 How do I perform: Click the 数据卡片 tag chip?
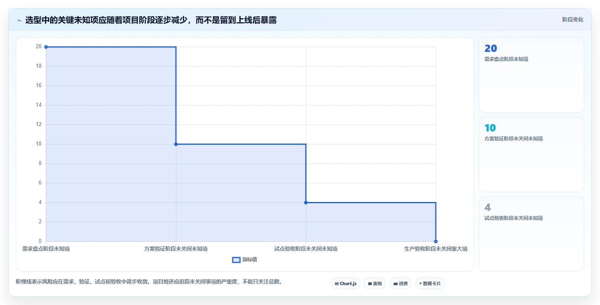(430, 284)
